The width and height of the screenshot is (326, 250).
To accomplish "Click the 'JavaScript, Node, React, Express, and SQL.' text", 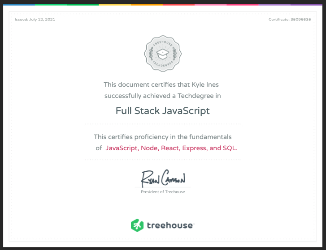I will coord(171,148).
